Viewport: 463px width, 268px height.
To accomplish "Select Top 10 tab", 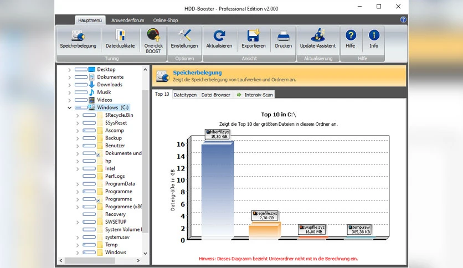I will pos(162,94).
